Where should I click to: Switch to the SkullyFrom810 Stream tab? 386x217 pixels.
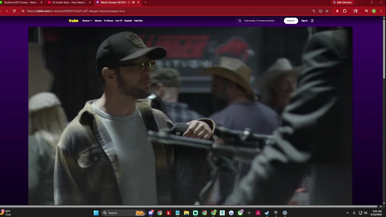point(21,2)
